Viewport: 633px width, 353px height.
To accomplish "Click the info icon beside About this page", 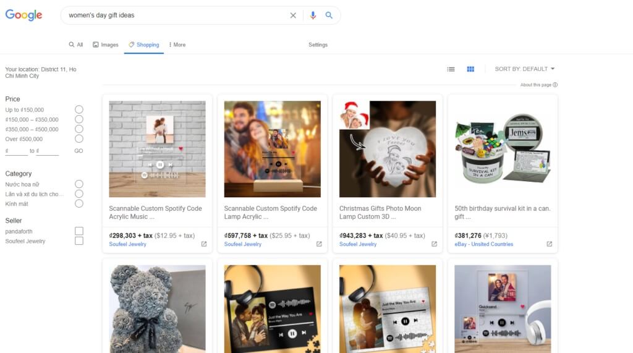I will [x=555, y=85].
